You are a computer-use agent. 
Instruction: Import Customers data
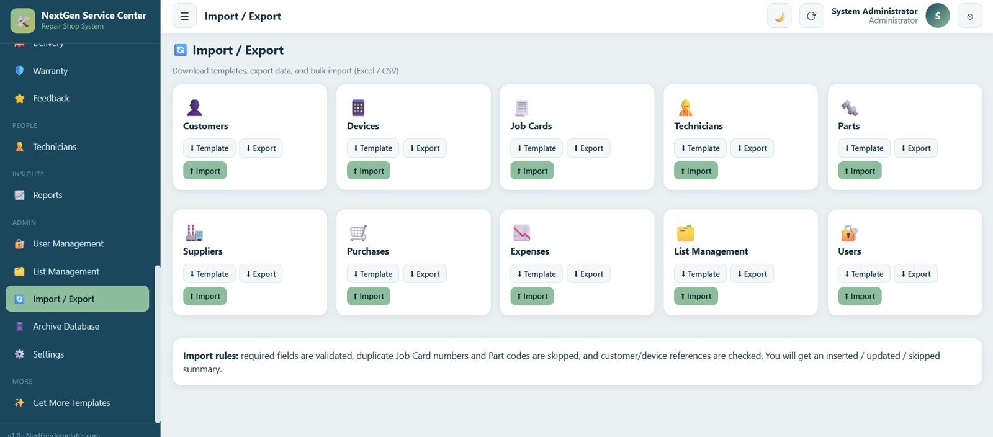pyautogui.click(x=205, y=171)
